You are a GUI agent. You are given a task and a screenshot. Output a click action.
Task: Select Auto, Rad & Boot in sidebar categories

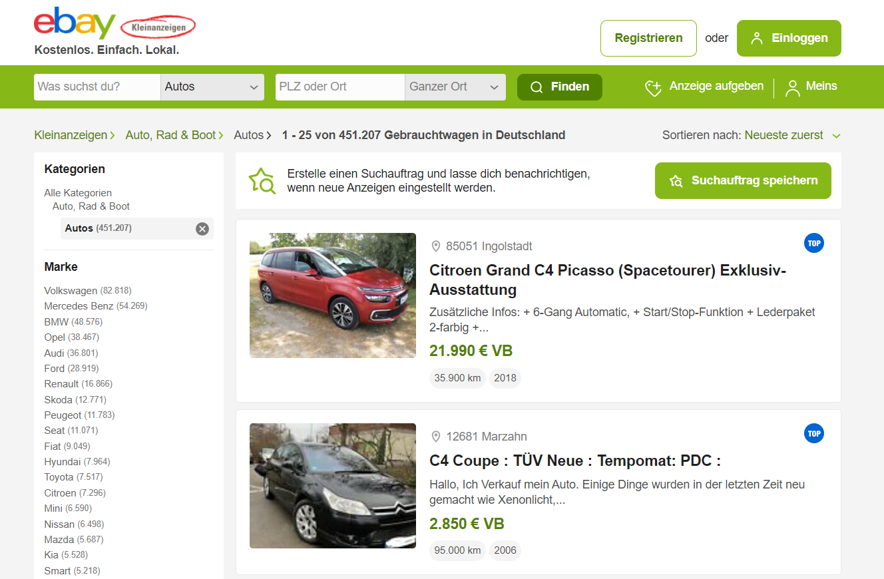pyautogui.click(x=91, y=206)
